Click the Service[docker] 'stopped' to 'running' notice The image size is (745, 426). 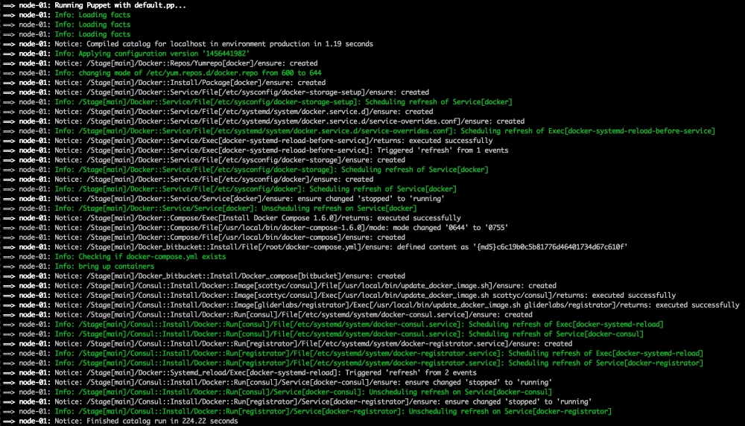click(x=259, y=199)
